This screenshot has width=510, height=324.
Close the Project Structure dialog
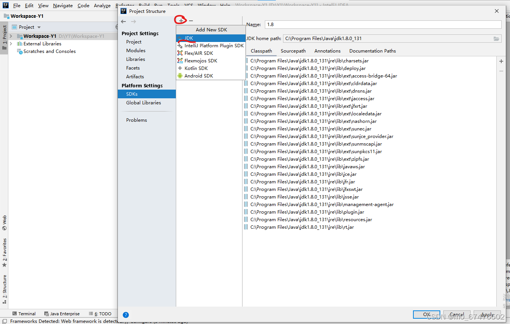[497, 11]
